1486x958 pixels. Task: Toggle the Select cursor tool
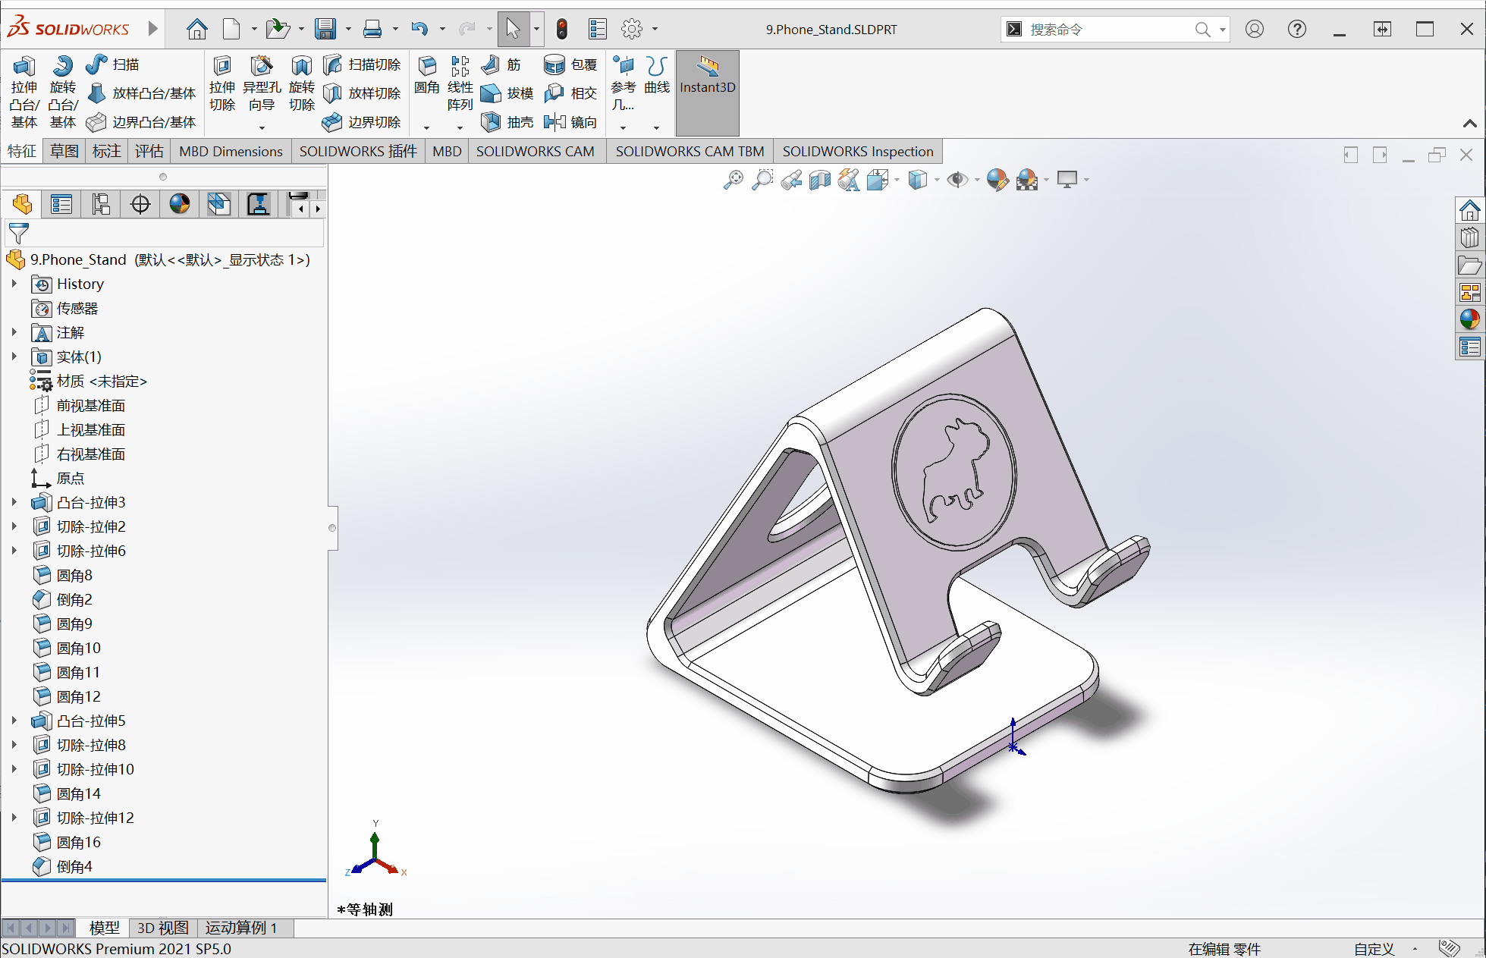click(514, 30)
